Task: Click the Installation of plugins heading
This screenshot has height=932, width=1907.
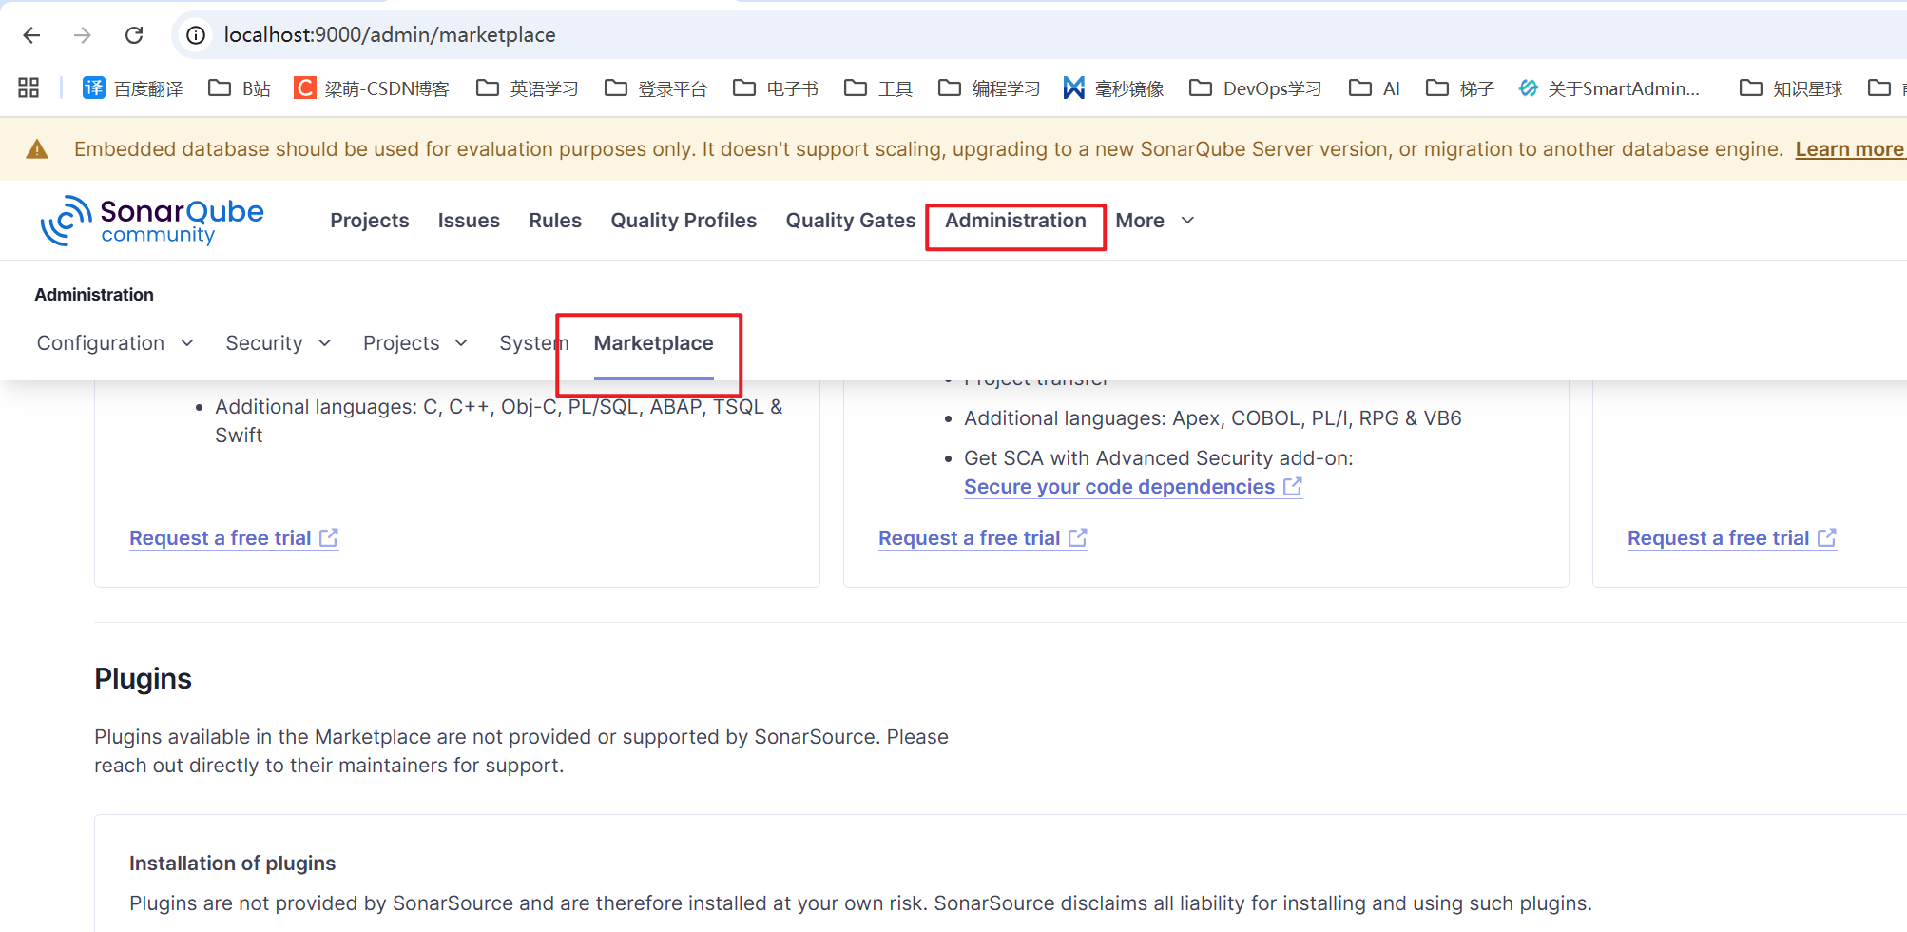Action: click(x=232, y=864)
